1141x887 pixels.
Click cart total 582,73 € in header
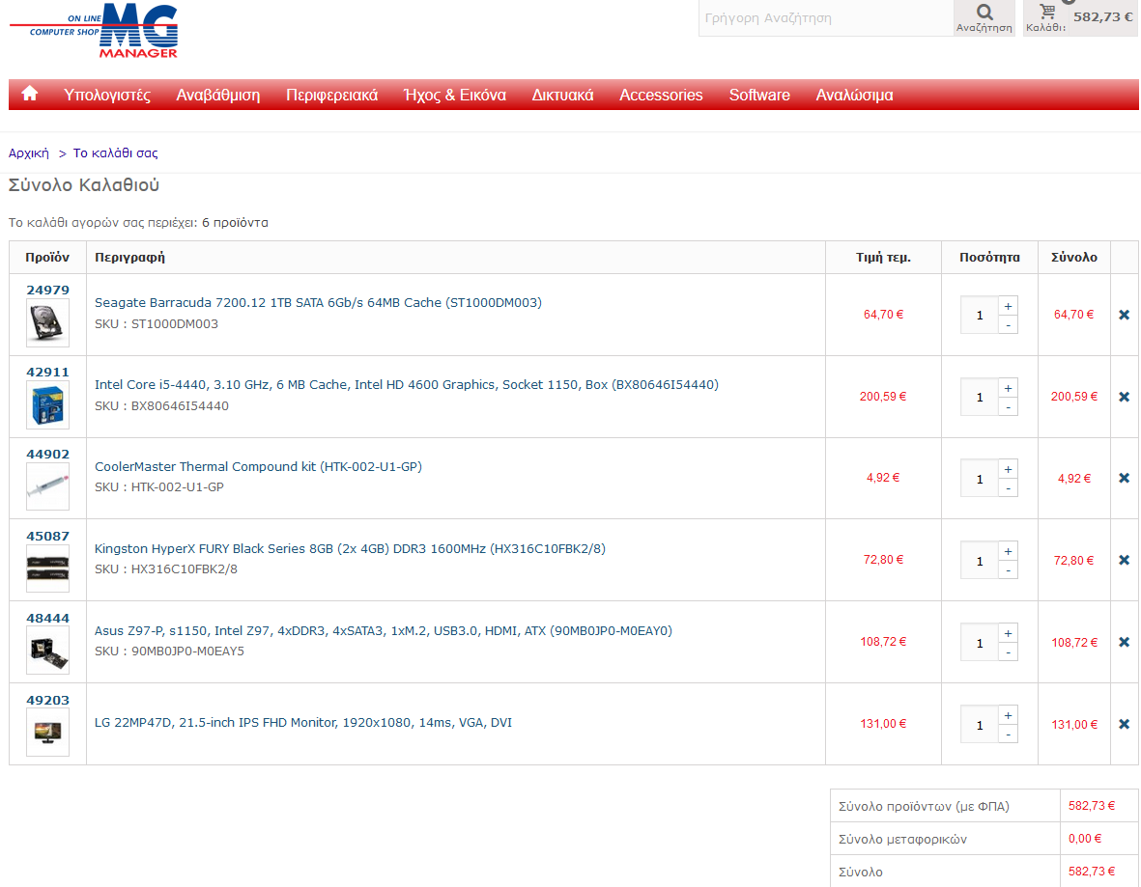pyautogui.click(x=1103, y=16)
